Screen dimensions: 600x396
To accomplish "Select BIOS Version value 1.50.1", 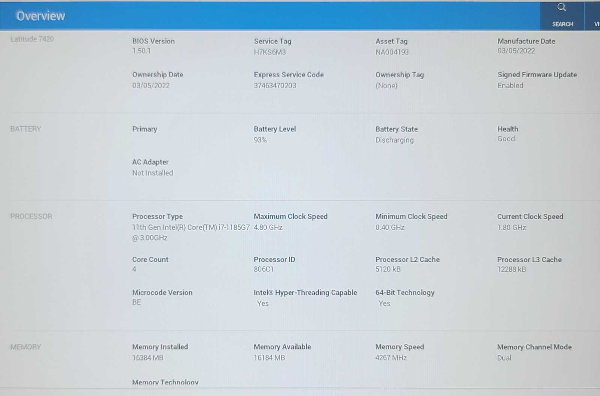I will (141, 51).
